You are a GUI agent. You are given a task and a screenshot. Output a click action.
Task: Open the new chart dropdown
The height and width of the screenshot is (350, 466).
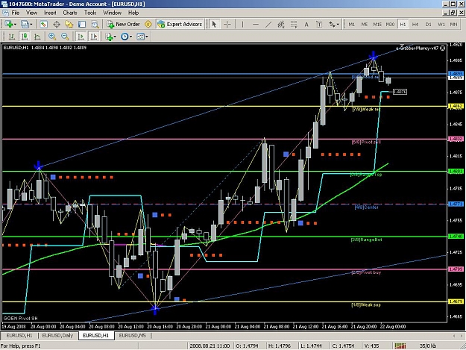pyautogui.click(x=10, y=25)
